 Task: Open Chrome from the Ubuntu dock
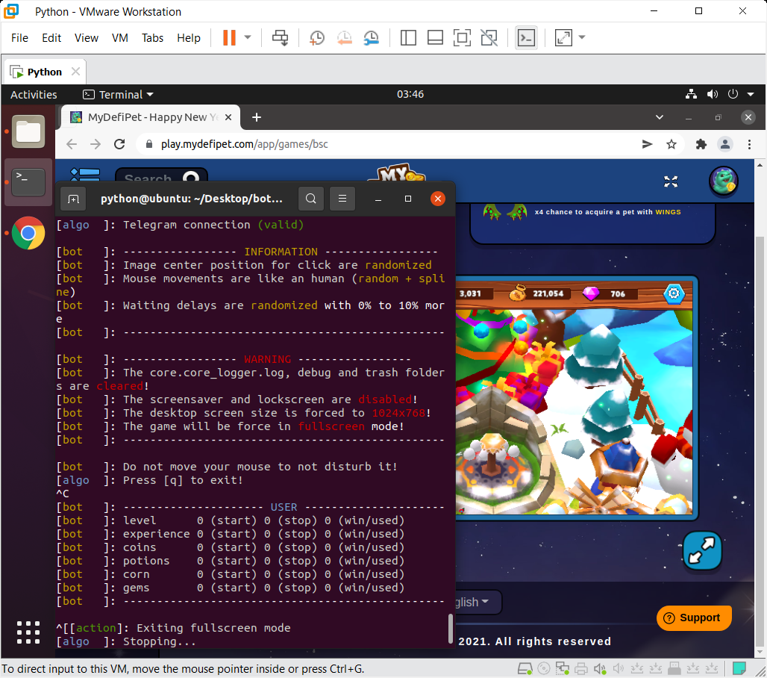(x=28, y=233)
